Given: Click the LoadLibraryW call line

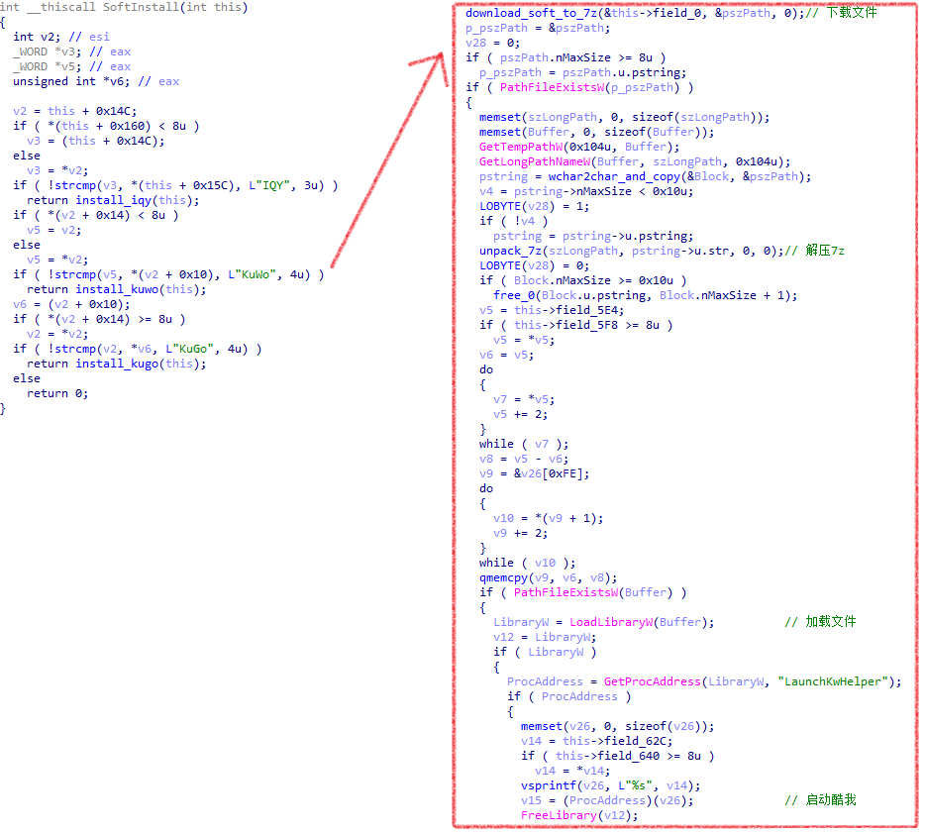Looking at the screenshot, I should pyautogui.click(x=603, y=622).
